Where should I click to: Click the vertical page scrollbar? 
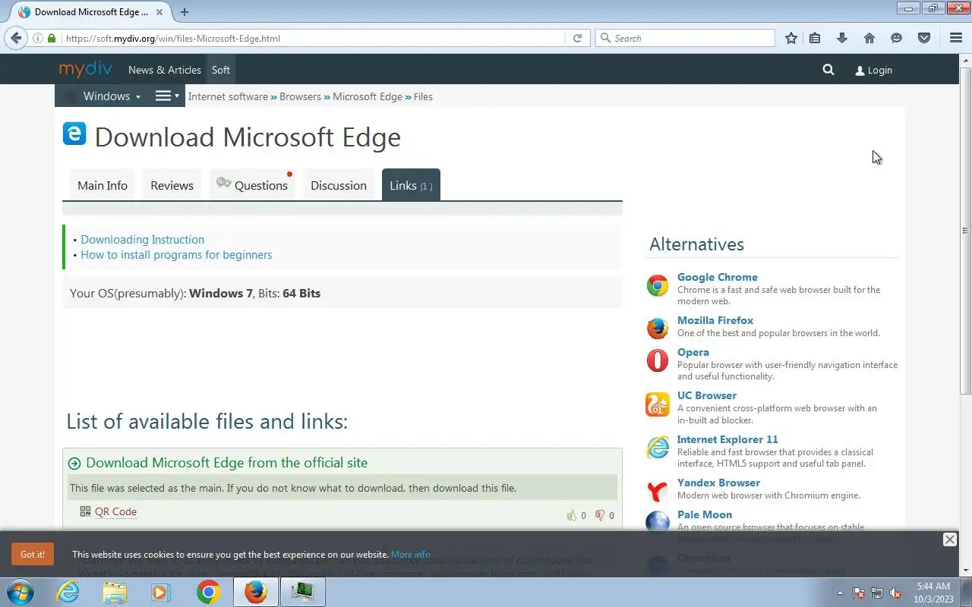pyautogui.click(x=966, y=231)
